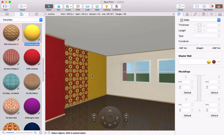
Task: Switch to 2D elevation view mode
Action: tap(204, 6)
